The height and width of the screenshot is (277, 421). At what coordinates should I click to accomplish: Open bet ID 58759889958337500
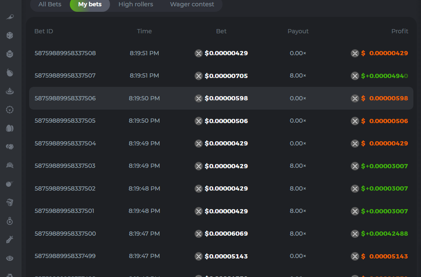click(x=65, y=234)
